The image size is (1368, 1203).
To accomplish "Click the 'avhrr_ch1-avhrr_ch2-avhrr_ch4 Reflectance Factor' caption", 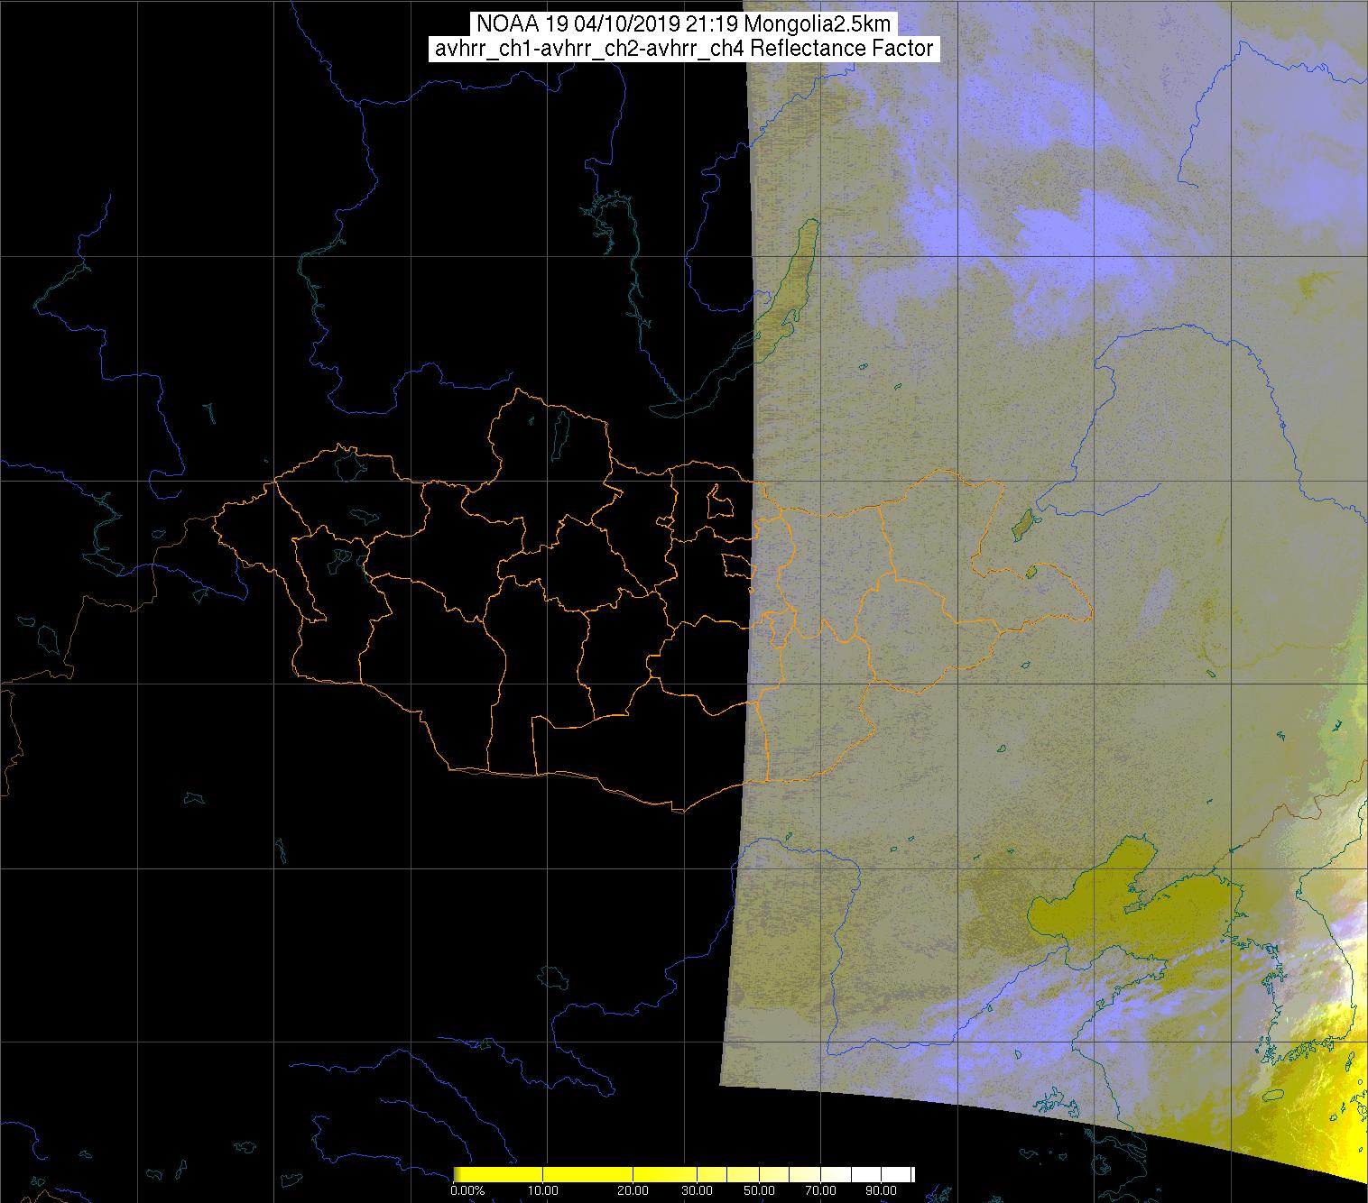I will click(x=684, y=49).
